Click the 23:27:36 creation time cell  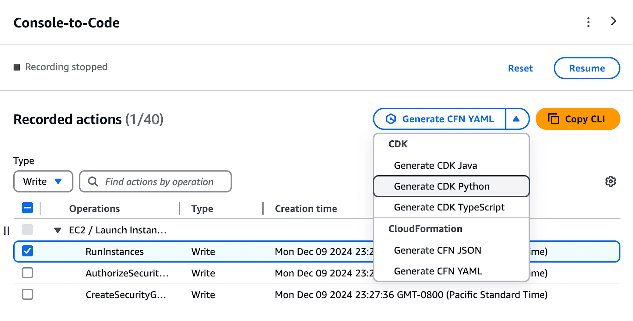pos(411,295)
